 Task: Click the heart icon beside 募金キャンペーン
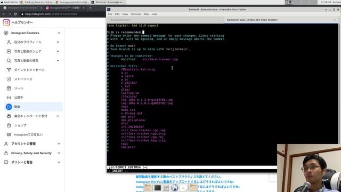[9, 116]
